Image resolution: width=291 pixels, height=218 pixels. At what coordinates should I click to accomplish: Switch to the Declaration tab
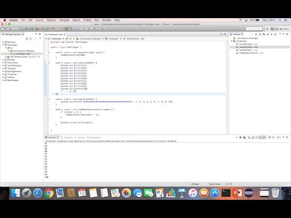pyautogui.click(x=94, y=137)
